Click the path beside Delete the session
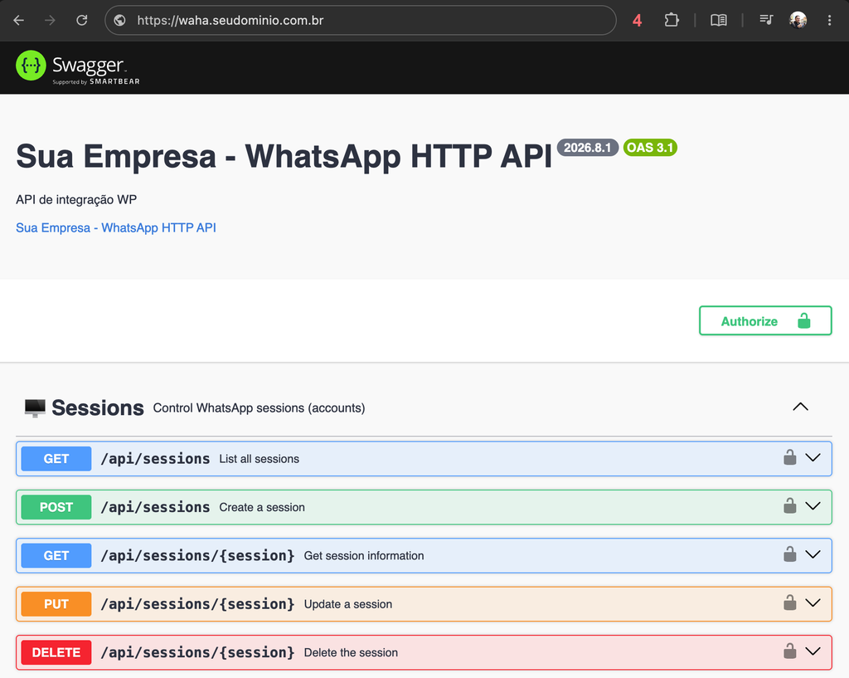Viewport: 849px width, 678px height. click(x=197, y=652)
